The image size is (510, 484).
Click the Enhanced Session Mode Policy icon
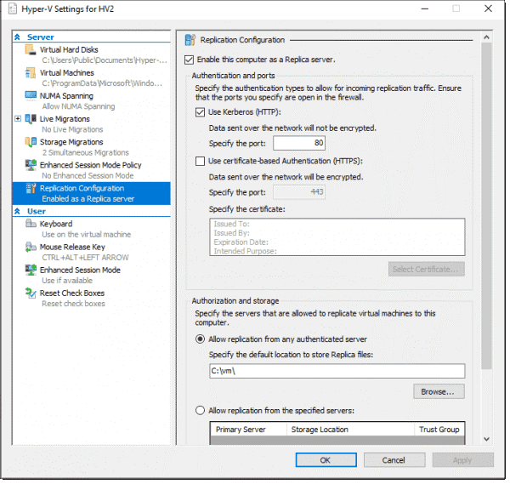tap(31, 165)
